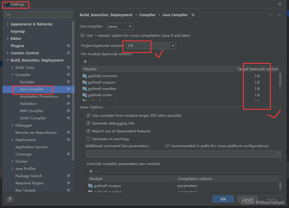289x208 pixels.
Task: Open help with the question mark button
Action: (x=10, y=199)
